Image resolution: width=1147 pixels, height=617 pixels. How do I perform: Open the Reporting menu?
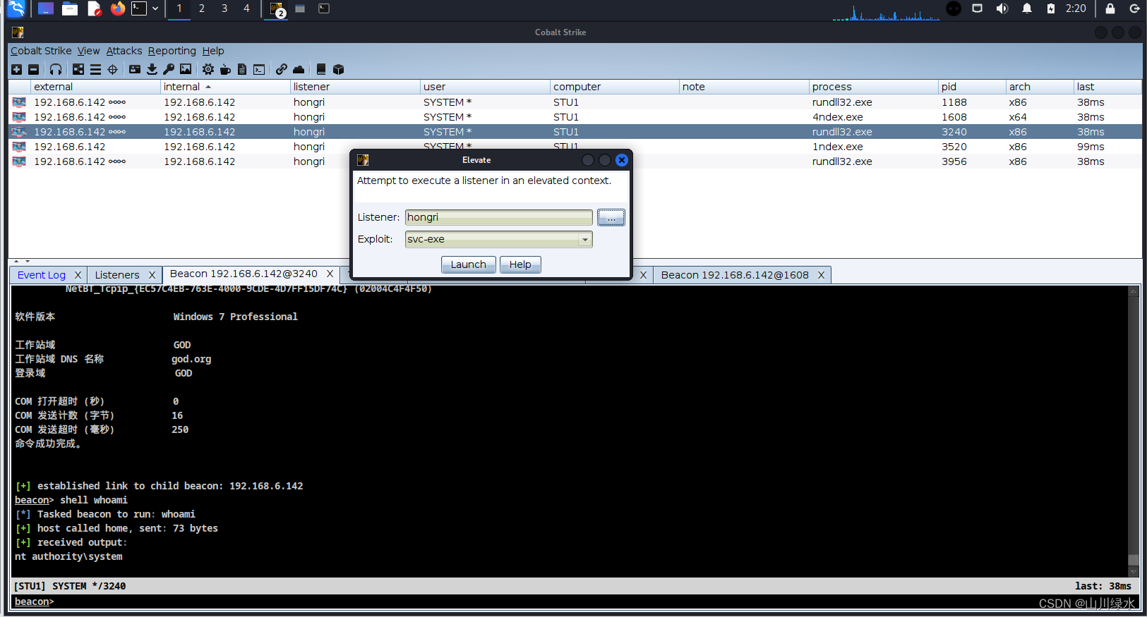coord(172,51)
